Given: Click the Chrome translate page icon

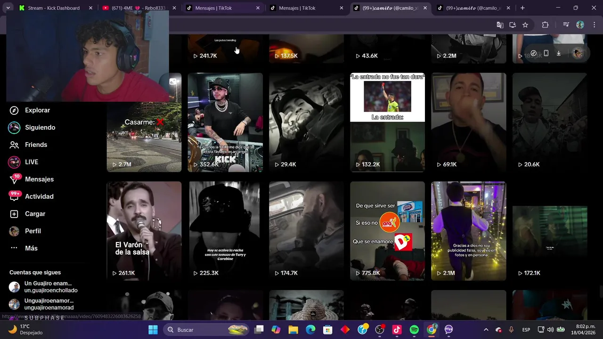Looking at the screenshot, I should click(500, 25).
